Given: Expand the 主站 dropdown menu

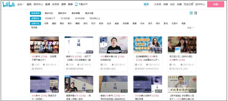Looking at the screenshot, I should coord(21,4).
